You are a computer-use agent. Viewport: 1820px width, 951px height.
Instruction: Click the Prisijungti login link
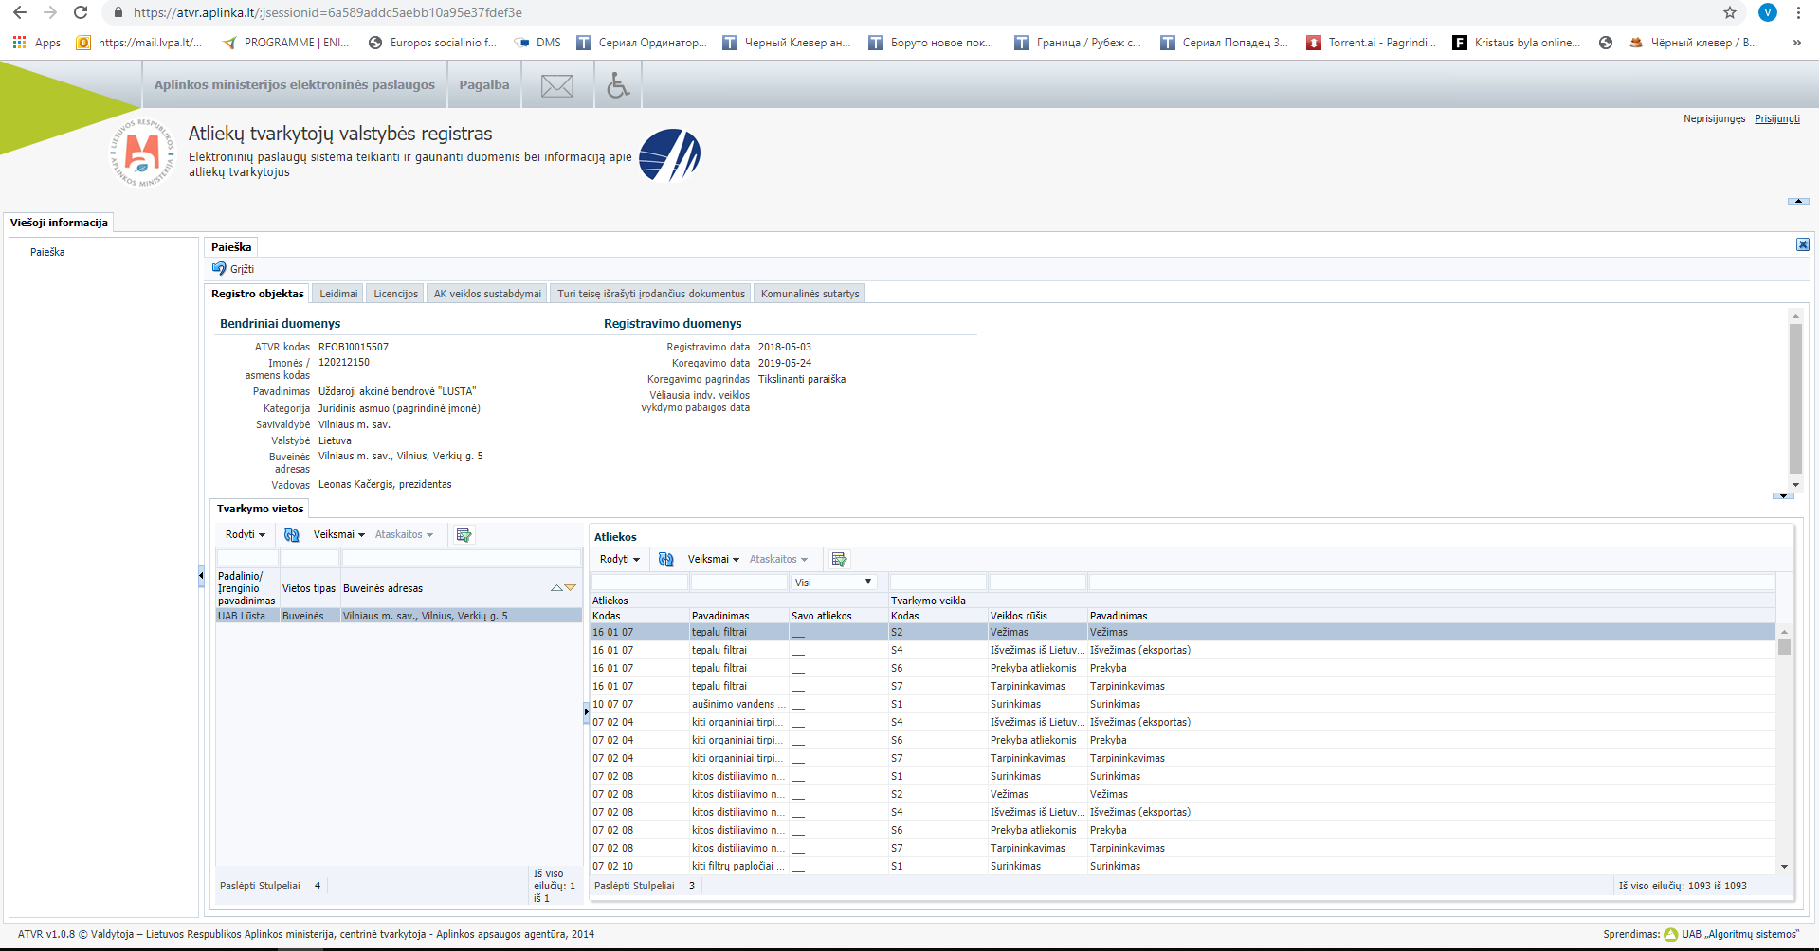tap(1776, 119)
